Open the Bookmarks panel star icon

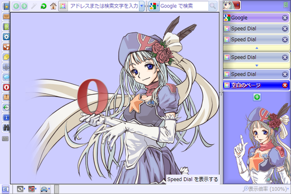point(6,6)
